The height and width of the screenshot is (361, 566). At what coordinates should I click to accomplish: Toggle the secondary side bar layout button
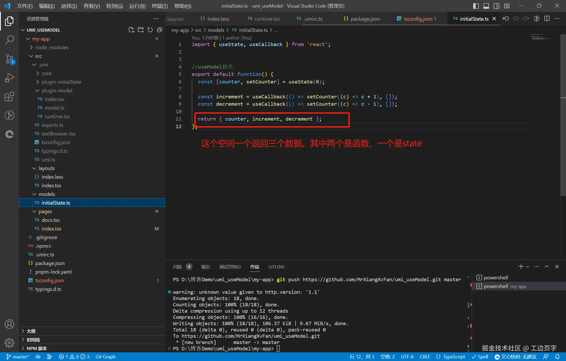coord(496,6)
